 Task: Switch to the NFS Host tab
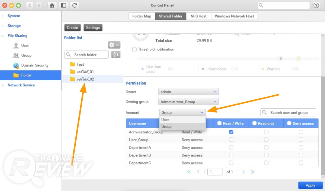click(x=198, y=16)
